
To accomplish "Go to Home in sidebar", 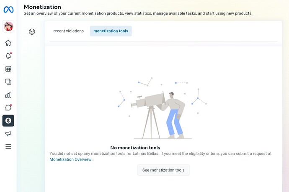I will tap(8, 43).
